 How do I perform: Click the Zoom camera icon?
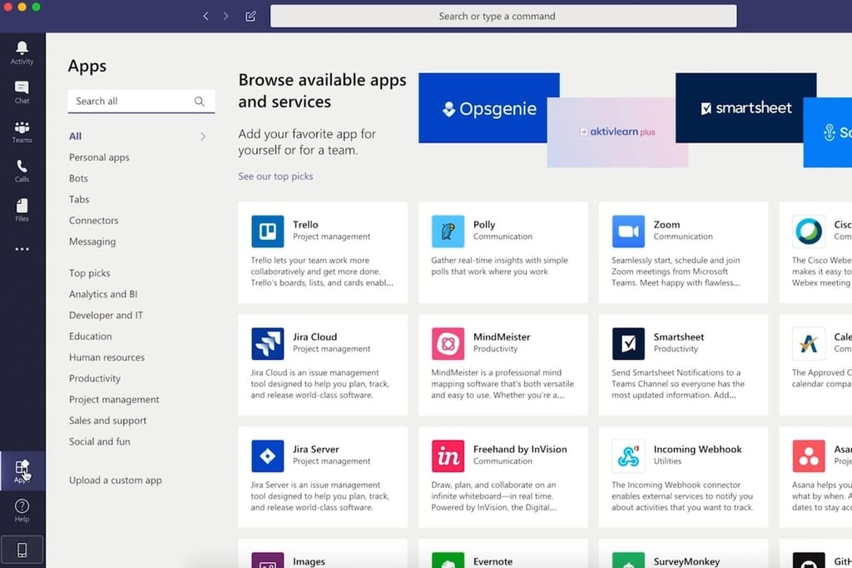click(x=628, y=232)
